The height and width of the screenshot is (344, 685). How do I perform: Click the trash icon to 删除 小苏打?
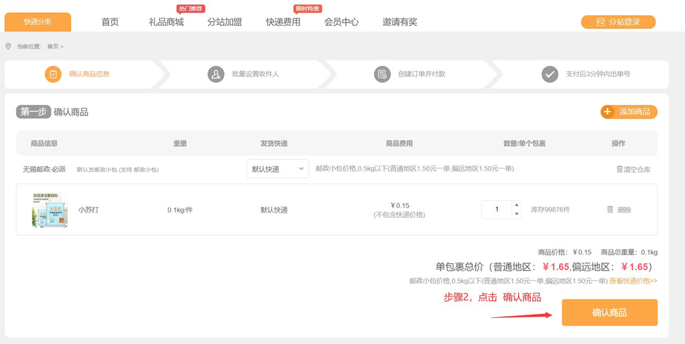coord(610,210)
